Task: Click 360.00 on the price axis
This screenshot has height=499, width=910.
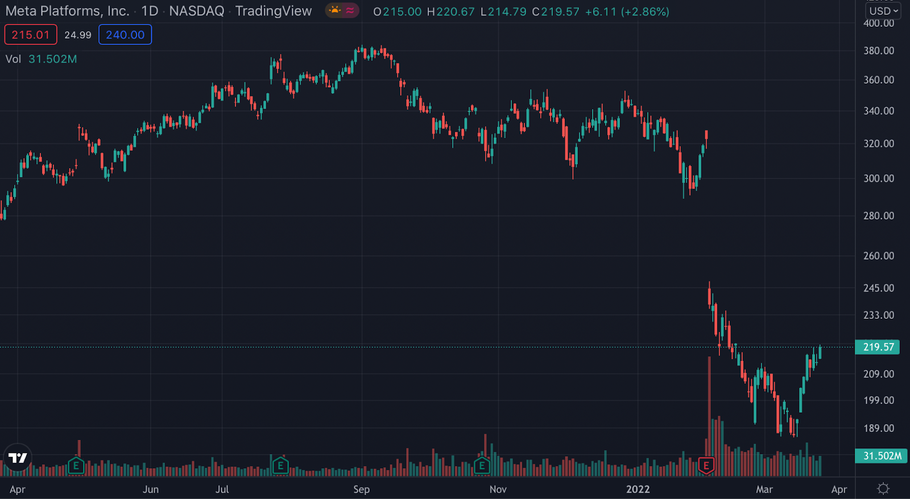Action: click(879, 80)
